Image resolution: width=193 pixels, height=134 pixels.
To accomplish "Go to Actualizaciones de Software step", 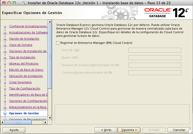I will (x=28, y=32).
